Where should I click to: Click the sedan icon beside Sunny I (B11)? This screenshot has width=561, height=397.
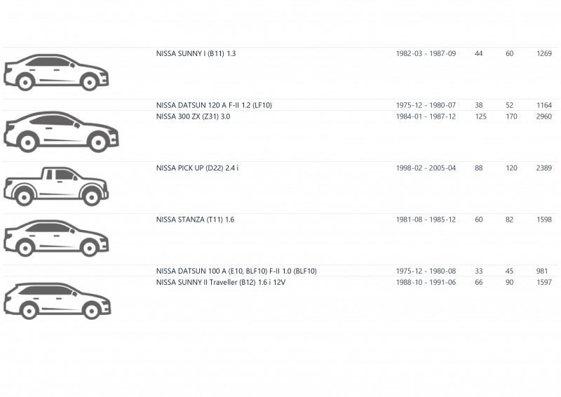click(55, 73)
